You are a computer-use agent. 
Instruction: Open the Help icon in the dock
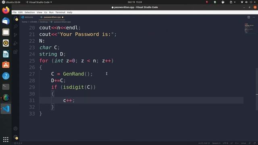click(6, 76)
